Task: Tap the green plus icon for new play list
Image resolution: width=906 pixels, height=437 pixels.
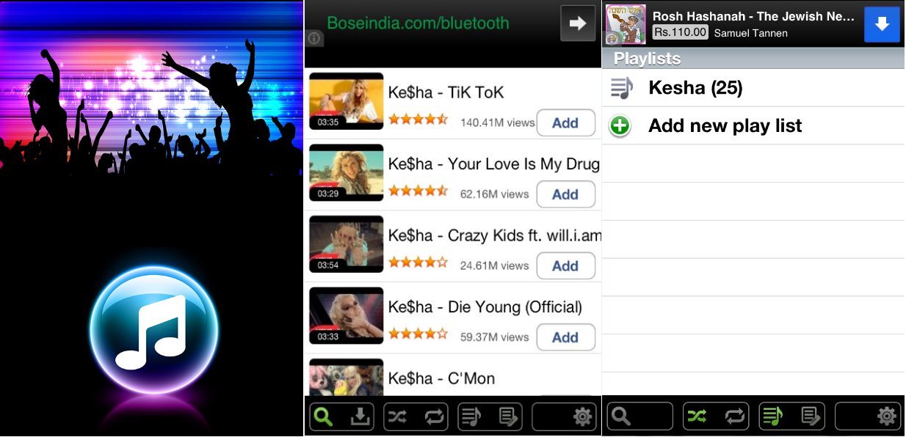Action: [620, 126]
